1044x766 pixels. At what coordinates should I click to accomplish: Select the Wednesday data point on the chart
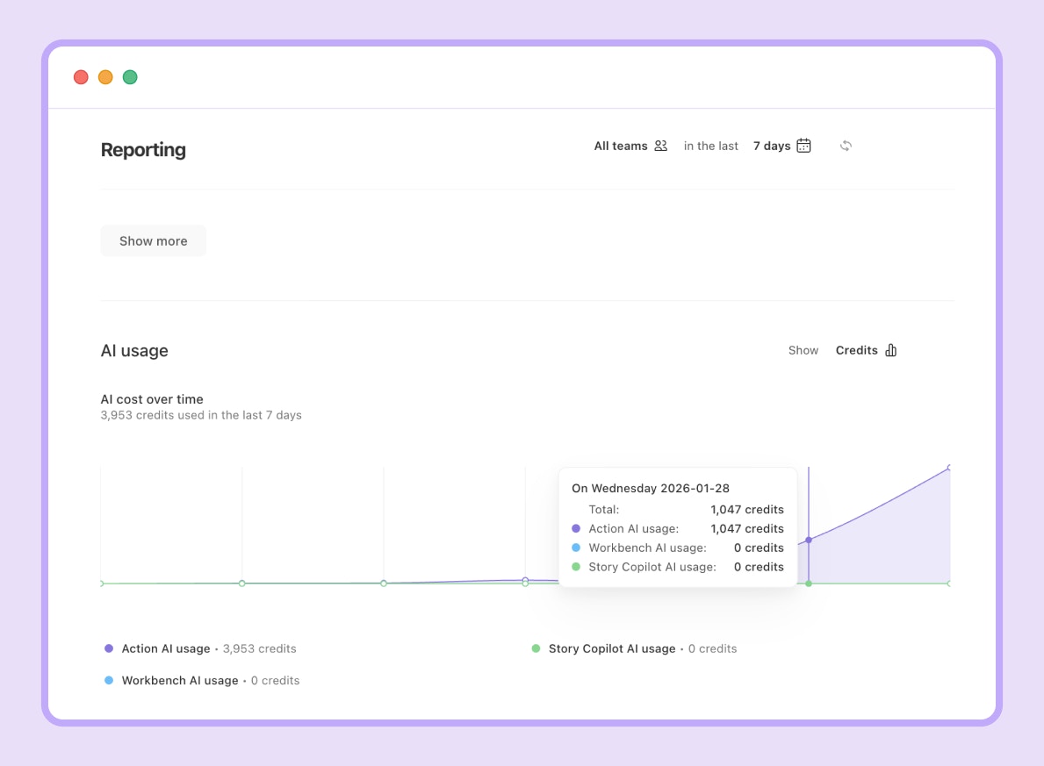[808, 541]
